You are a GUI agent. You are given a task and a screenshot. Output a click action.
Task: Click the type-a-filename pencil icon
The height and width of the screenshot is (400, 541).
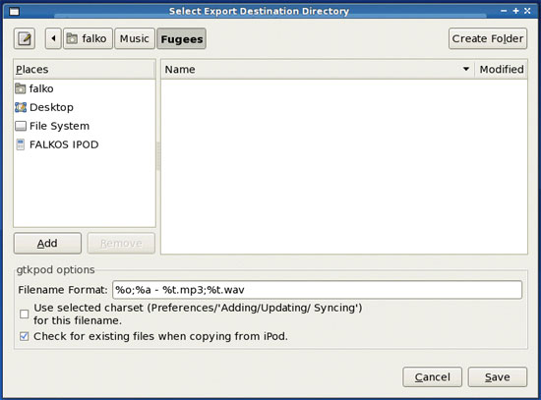(25, 38)
